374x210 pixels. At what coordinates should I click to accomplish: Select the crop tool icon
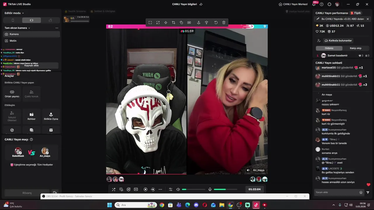coord(174,22)
